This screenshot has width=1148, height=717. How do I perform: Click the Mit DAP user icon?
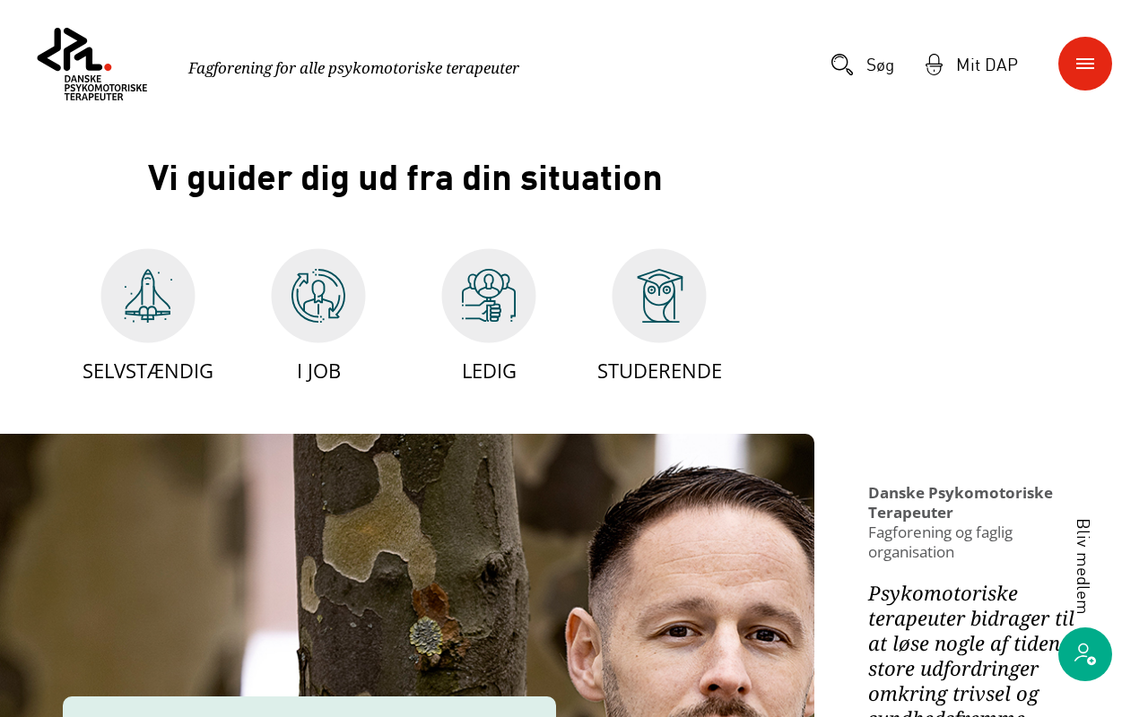[934, 65]
